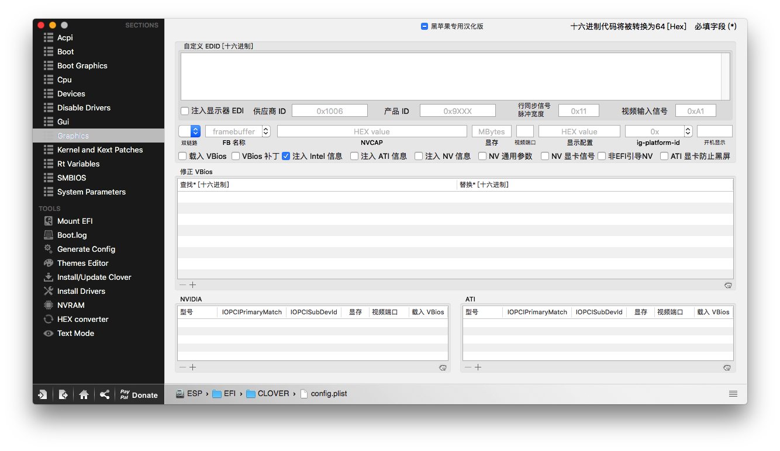This screenshot has width=780, height=451.
Task: Click the share icon in bottom bar
Action: (104, 394)
